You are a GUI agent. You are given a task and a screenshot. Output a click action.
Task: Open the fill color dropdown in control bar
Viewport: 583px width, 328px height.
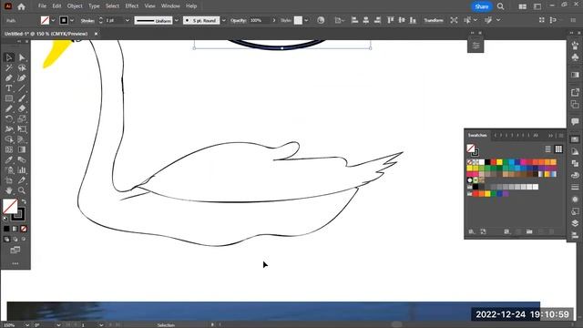pos(53,20)
